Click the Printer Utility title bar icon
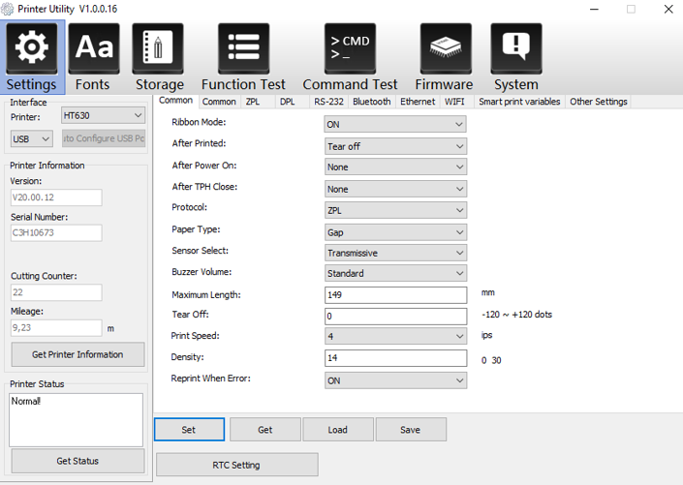The width and height of the screenshot is (683, 485). 9,9
